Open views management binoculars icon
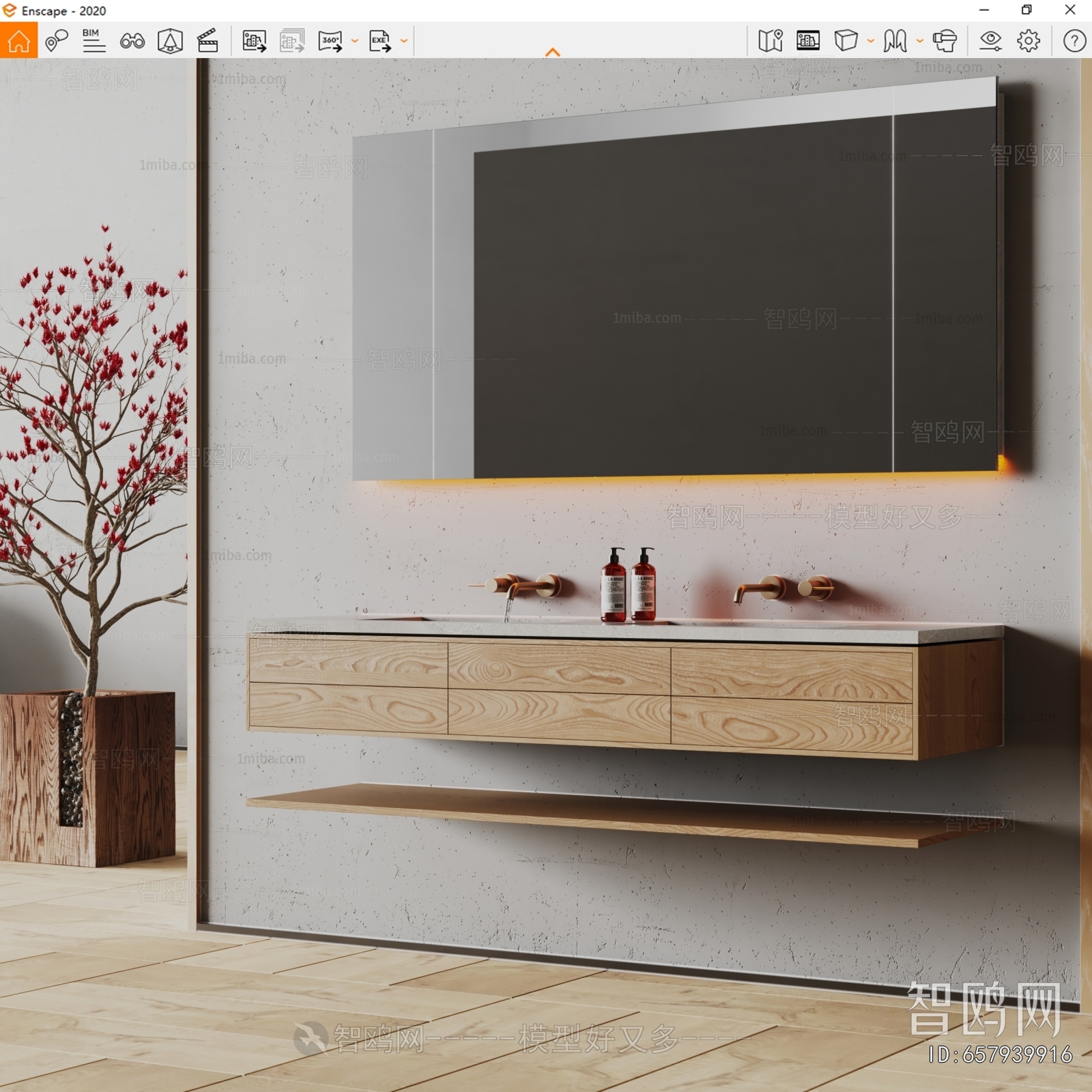This screenshot has width=1092, height=1092. pyautogui.click(x=132, y=42)
